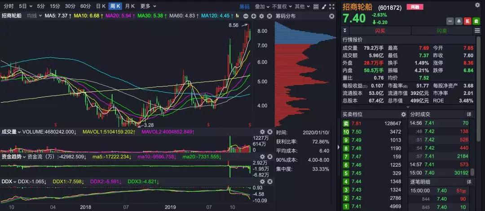Toggle the 筹码 chip distribution view
The width and height of the screenshot is (485, 211).
click(x=244, y=6)
